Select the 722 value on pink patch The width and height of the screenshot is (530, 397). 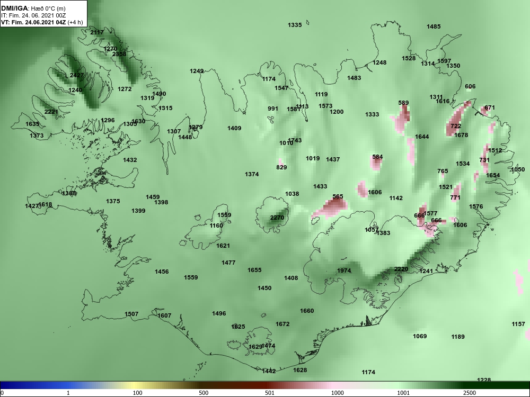pyautogui.click(x=456, y=127)
